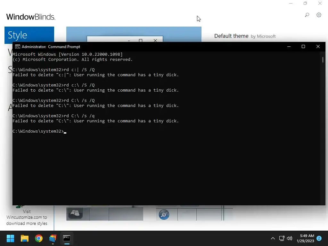Viewport: 328px width, 246px height.
Task: Click the default theme preview image
Action: click(134, 34)
